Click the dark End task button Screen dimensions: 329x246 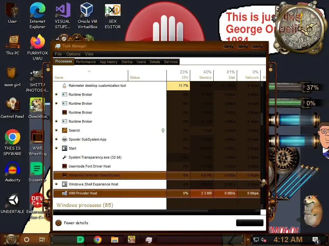coord(250,223)
